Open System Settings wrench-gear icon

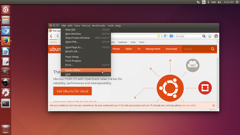[x=6, y=93]
